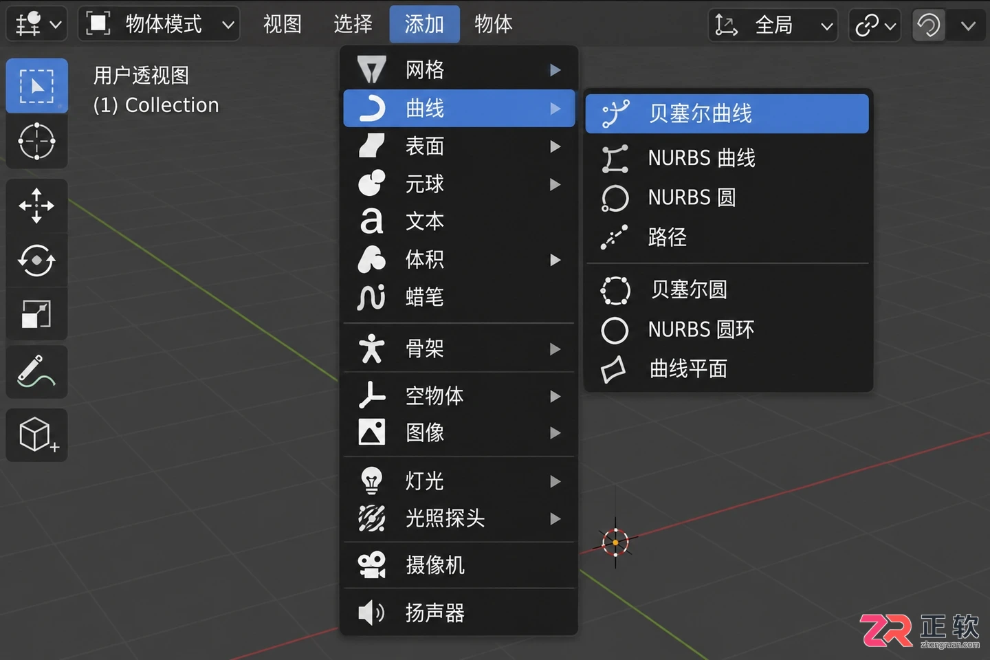
Task: Open the 物体模式 mode dropdown
Action: [159, 25]
